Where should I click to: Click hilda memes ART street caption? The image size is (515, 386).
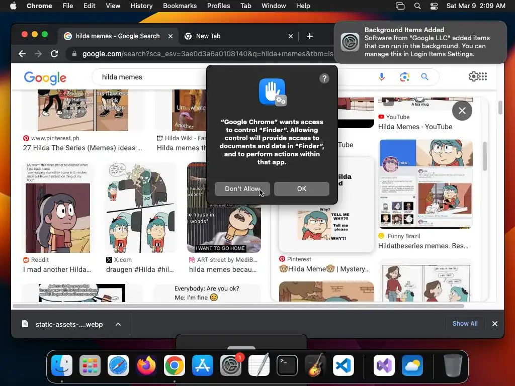223,269
